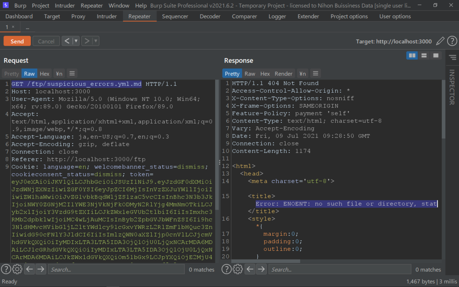Select combined tab layout icon

[436, 55]
